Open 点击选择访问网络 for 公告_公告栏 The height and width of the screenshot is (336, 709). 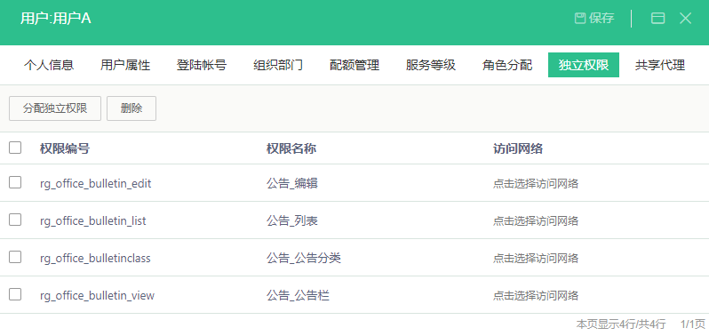536,296
